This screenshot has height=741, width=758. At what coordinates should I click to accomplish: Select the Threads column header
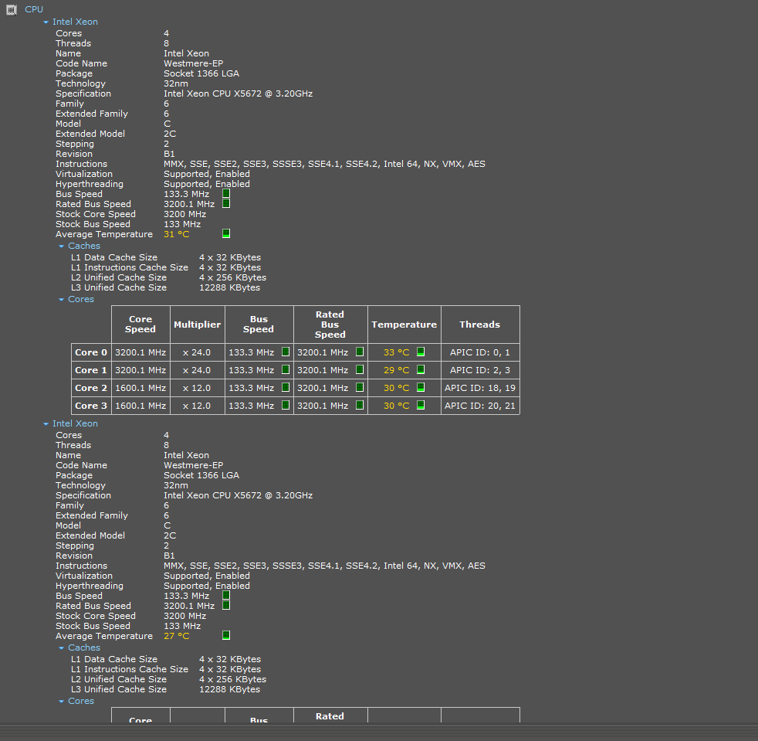[x=480, y=325]
